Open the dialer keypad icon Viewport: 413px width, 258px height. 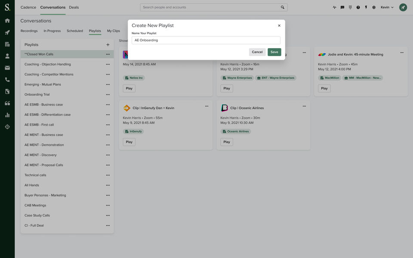tap(350, 7)
